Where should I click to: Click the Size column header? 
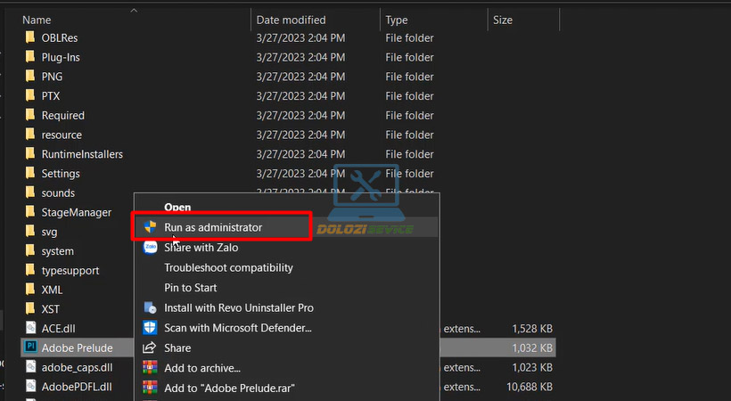tap(501, 20)
